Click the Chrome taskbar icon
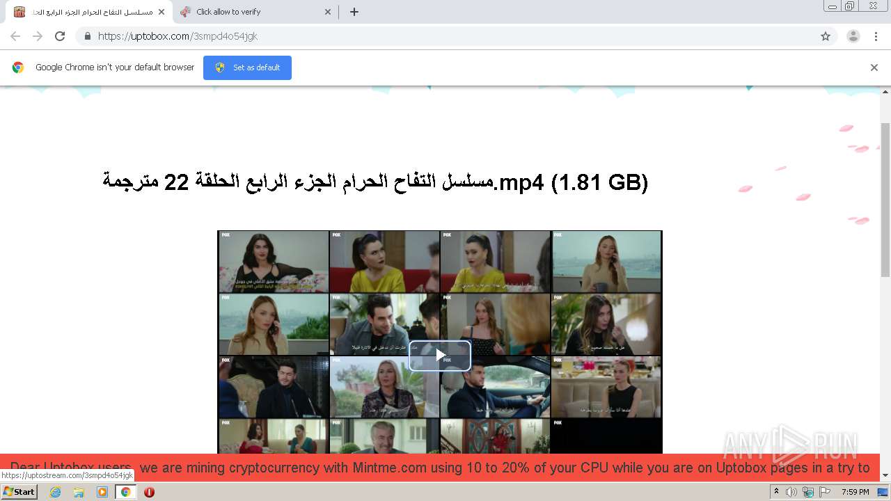891x501 pixels. click(x=126, y=492)
